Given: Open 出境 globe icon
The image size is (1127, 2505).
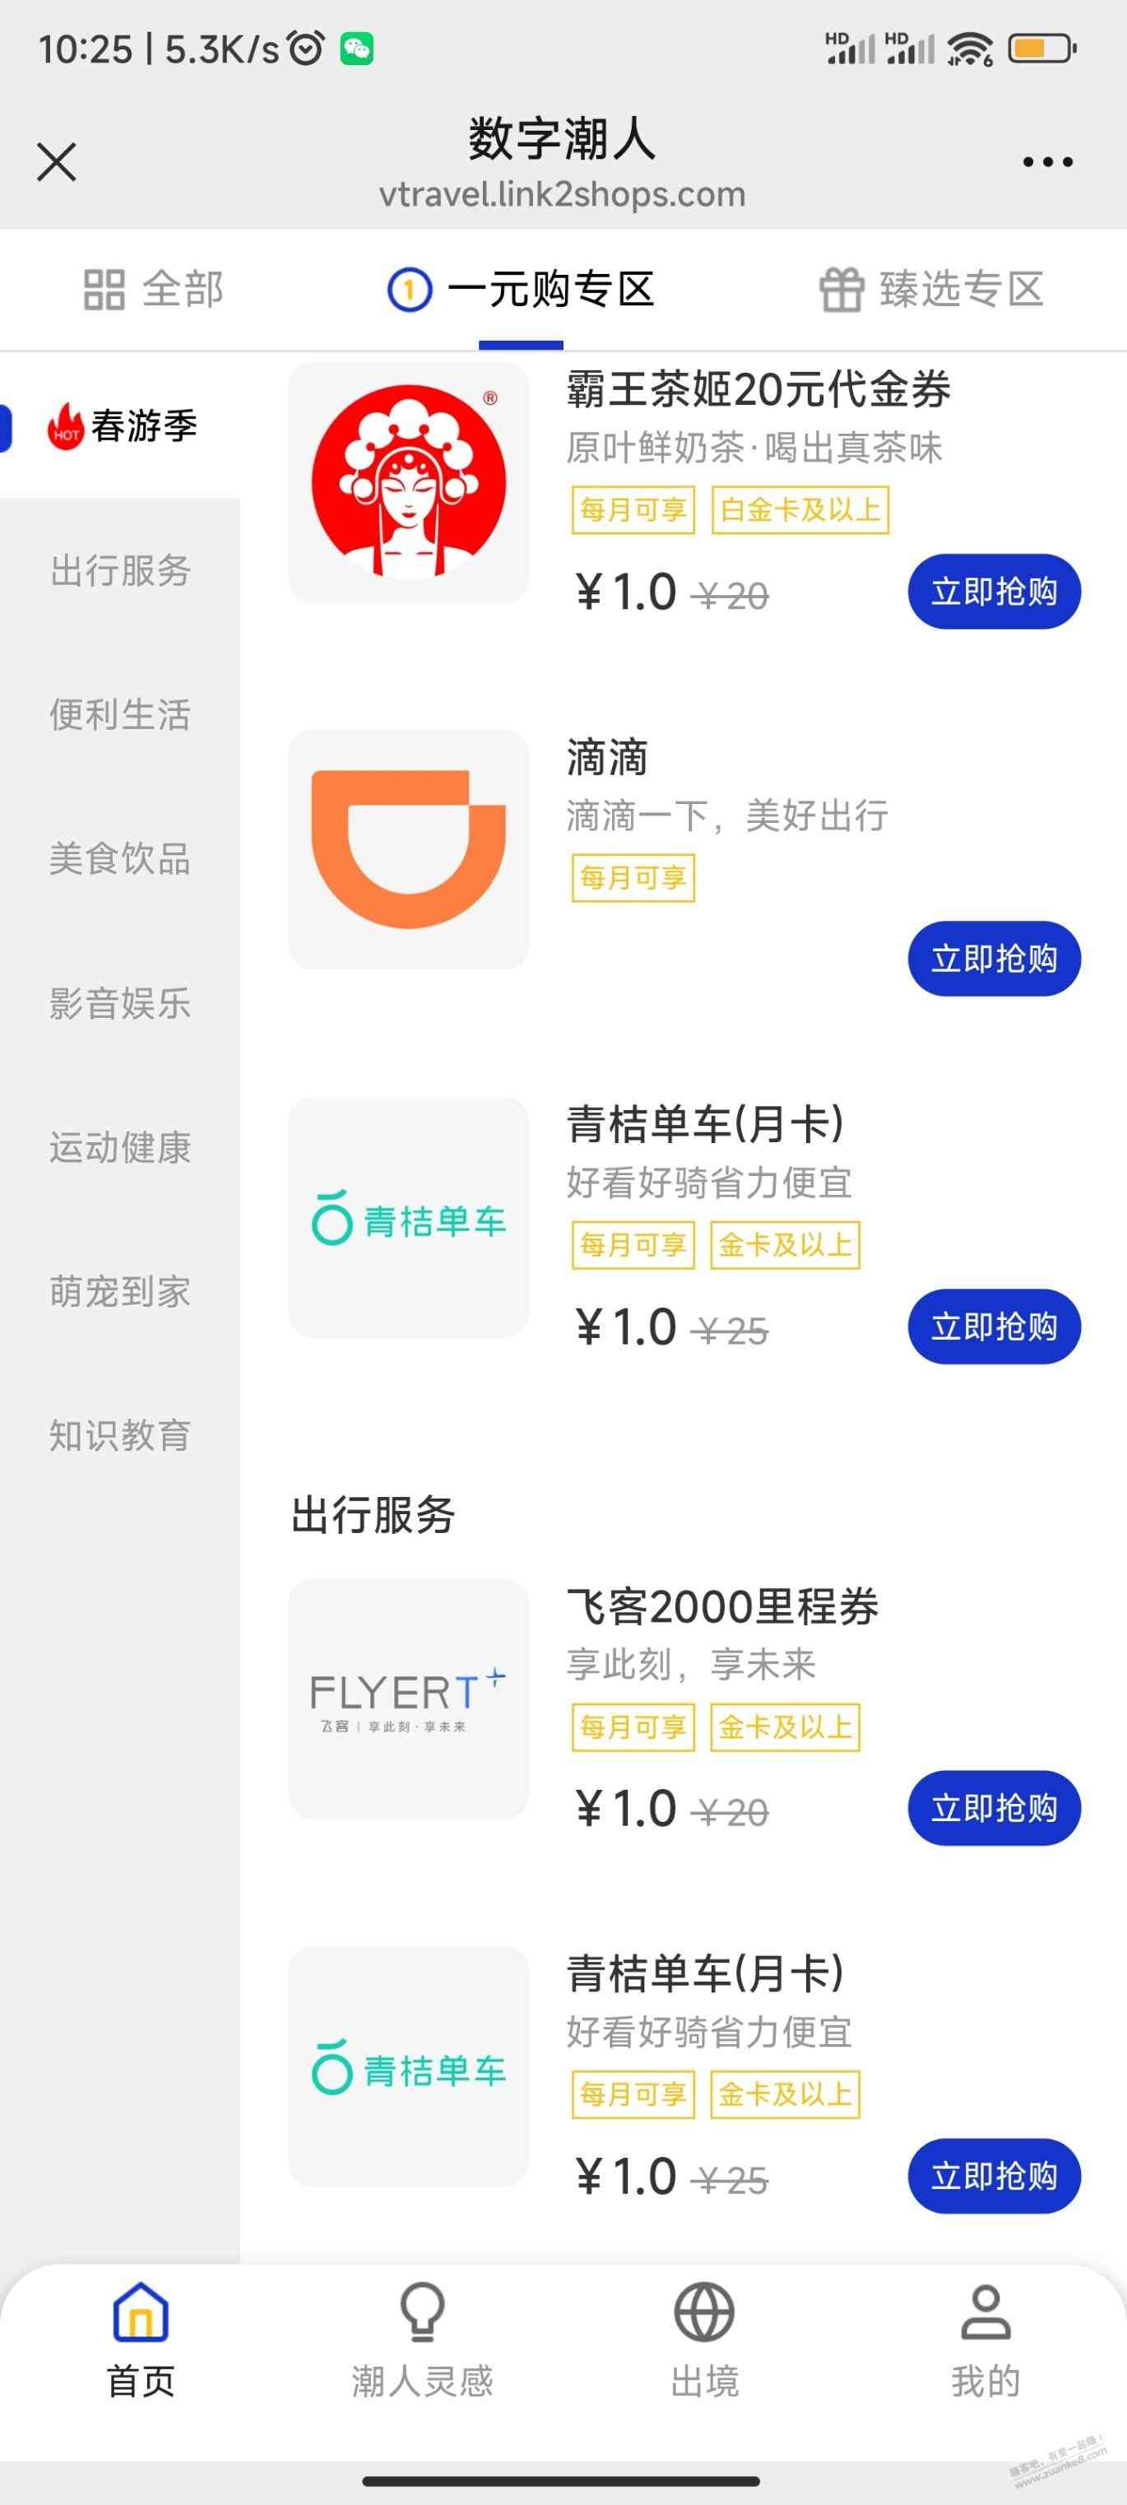Looking at the screenshot, I should [704, 2312].
